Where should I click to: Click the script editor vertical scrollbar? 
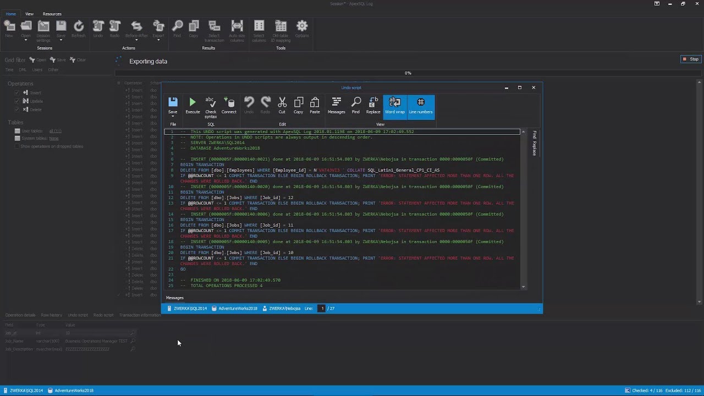click(523, 209)
